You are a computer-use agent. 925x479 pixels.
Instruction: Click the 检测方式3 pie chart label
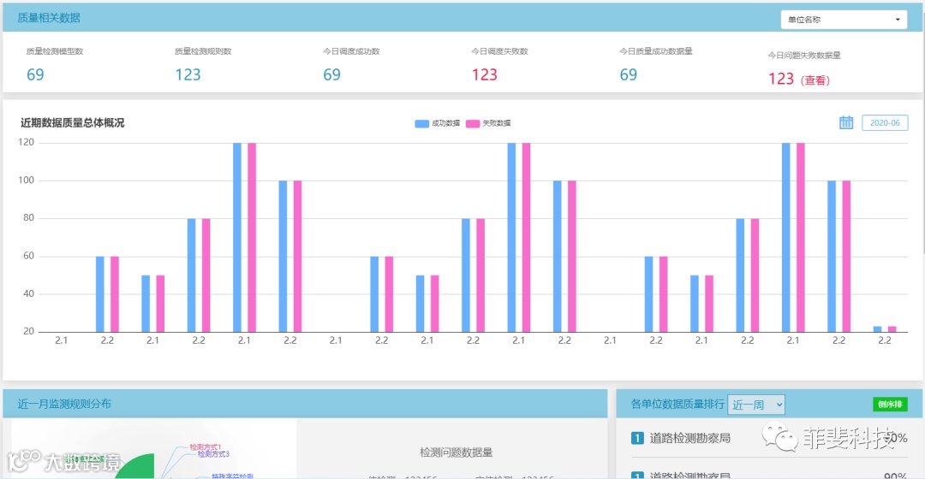[x=213, y=454]
